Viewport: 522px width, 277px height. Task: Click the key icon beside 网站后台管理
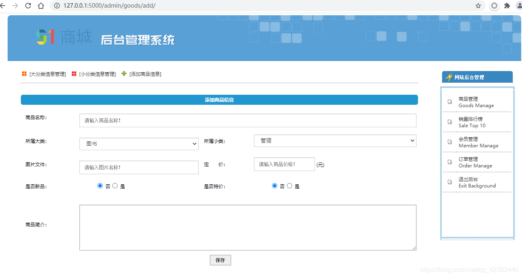449,77
